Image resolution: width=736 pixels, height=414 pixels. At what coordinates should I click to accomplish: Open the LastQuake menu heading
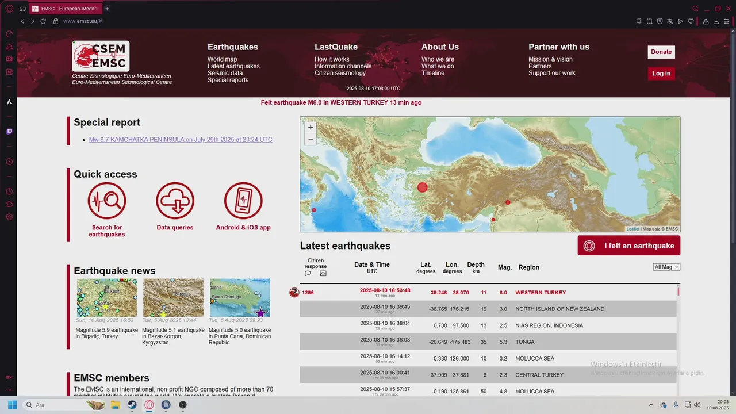click(336, 47)
